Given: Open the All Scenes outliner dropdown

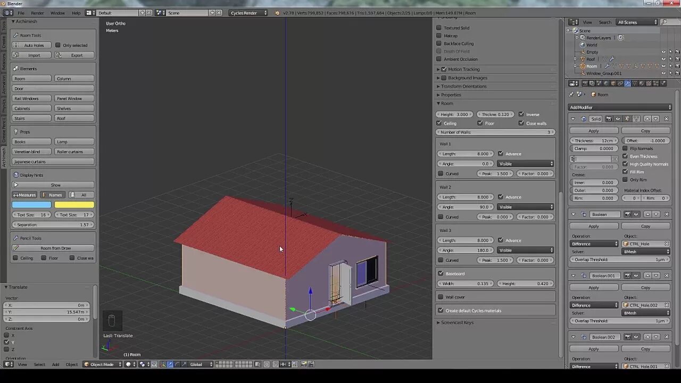Looking at the screenshot, I should pyautogui.click(x=637, y=22).
